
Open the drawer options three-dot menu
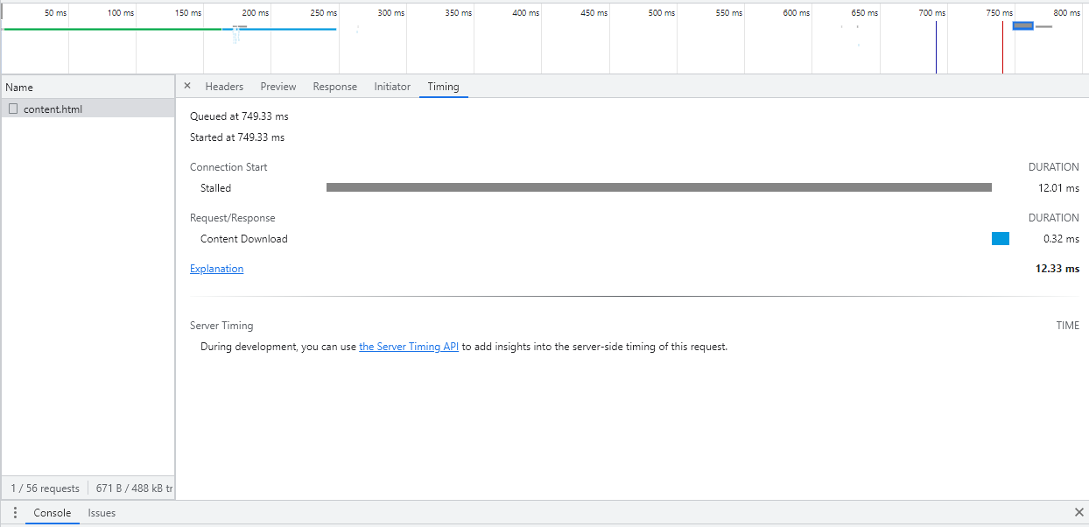click(14, 512)
